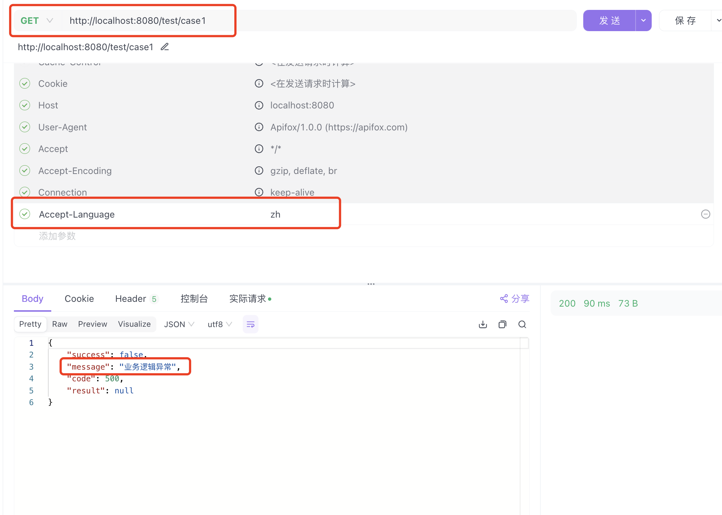Screen dimensions: 722x515
Task: Uncheck the Accept-Language header
Action: (x=25, y=214)
